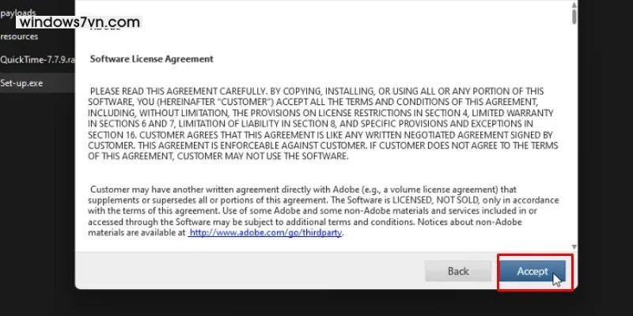Click the Accept button

pyautogui.click(x=532, y=271)
